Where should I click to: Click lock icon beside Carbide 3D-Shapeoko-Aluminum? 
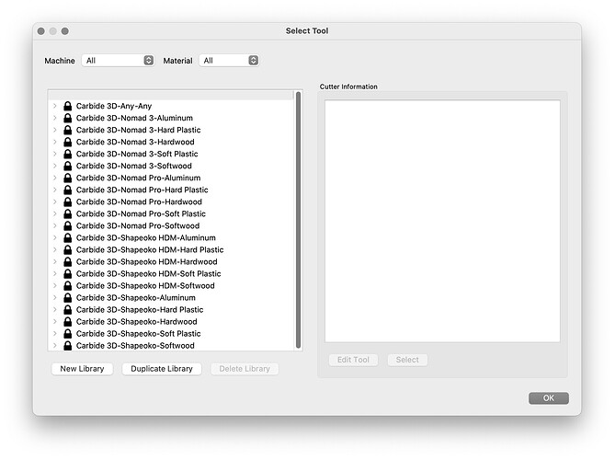(68, 297)
